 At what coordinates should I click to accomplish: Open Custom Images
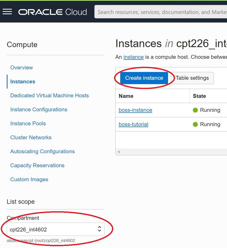pos(29,179)
